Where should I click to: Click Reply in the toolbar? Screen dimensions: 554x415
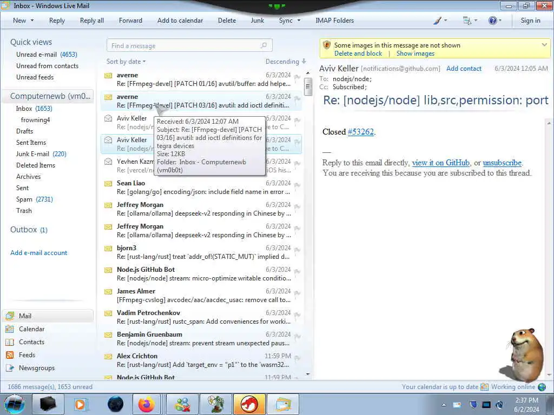[57, 21]
